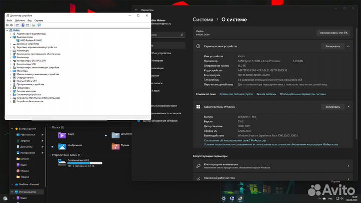Select Рабочий стол in Quick access

point(28,135)
